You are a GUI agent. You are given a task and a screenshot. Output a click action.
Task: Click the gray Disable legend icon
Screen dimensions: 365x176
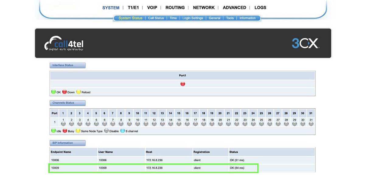[106, 131]
